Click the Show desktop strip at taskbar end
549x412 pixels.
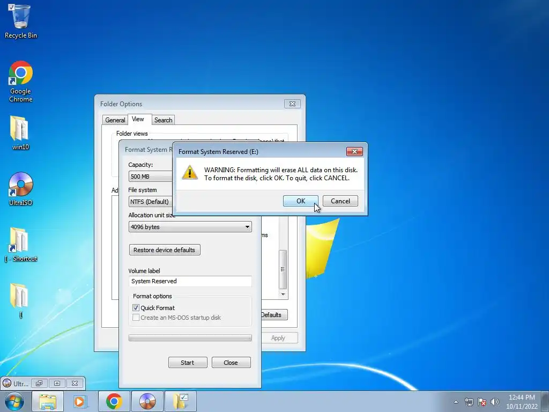pyautogui.click(x=545, y=401)
